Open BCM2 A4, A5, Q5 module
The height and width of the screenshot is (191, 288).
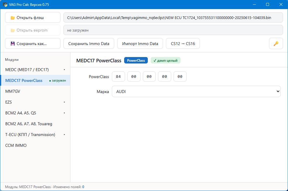[x=35, y=113]
